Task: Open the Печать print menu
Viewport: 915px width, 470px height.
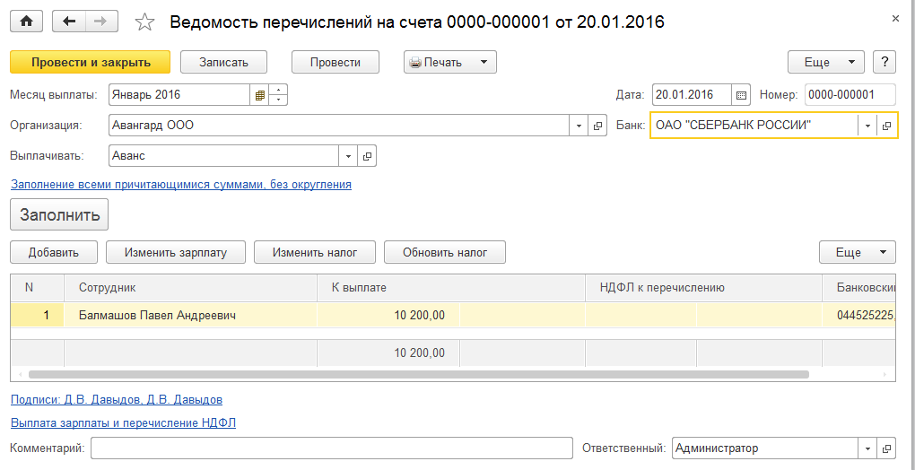Action: (449, 63)
